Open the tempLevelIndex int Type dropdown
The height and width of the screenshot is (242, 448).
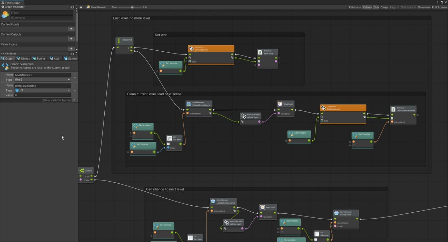(x=42, y=90)
